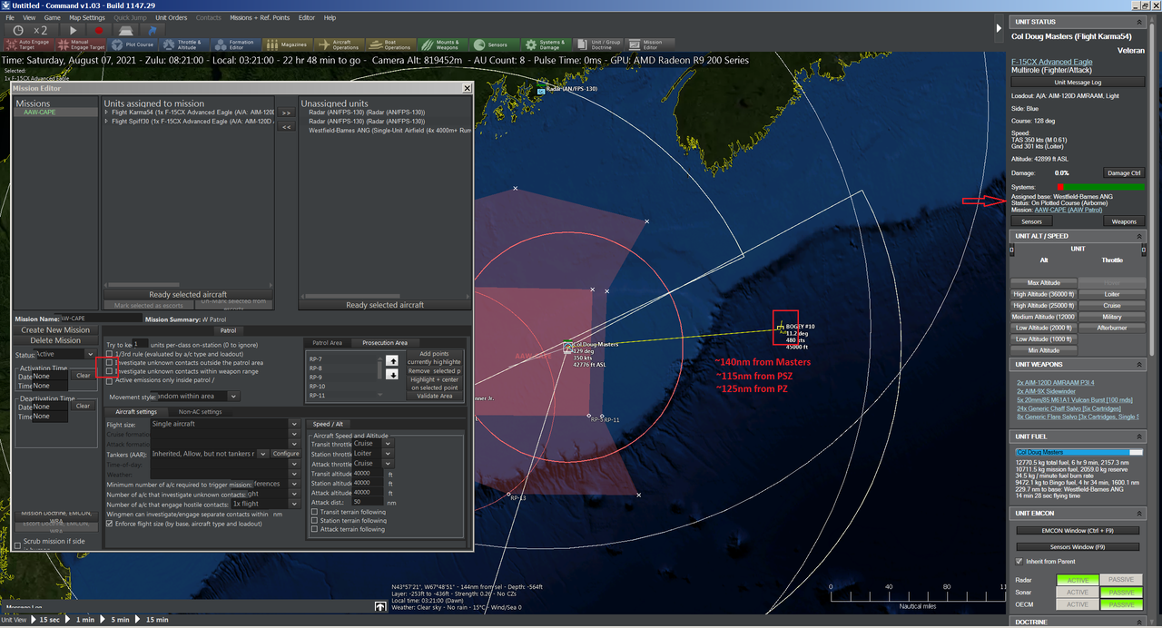Enable Attack terrain following
Image resolution: width=1162 pixels, height=628 pixels.
[314, 529]
